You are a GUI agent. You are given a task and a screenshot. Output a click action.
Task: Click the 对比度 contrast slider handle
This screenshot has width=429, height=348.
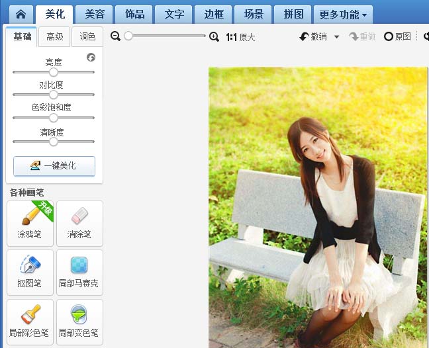click(x=54, y=95)
